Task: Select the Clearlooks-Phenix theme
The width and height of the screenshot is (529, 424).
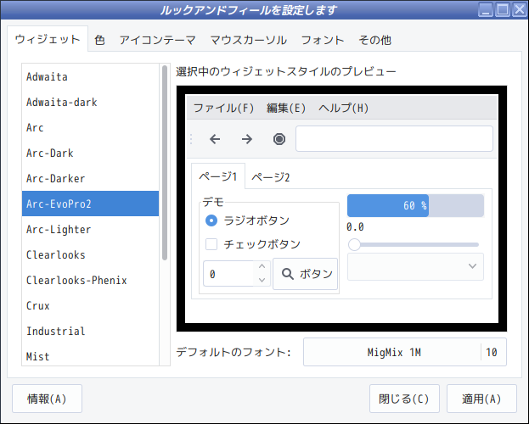Action: [90, 281]
